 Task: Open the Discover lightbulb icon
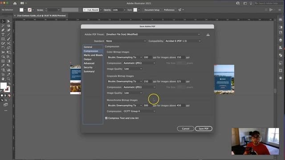coord(251,3)
